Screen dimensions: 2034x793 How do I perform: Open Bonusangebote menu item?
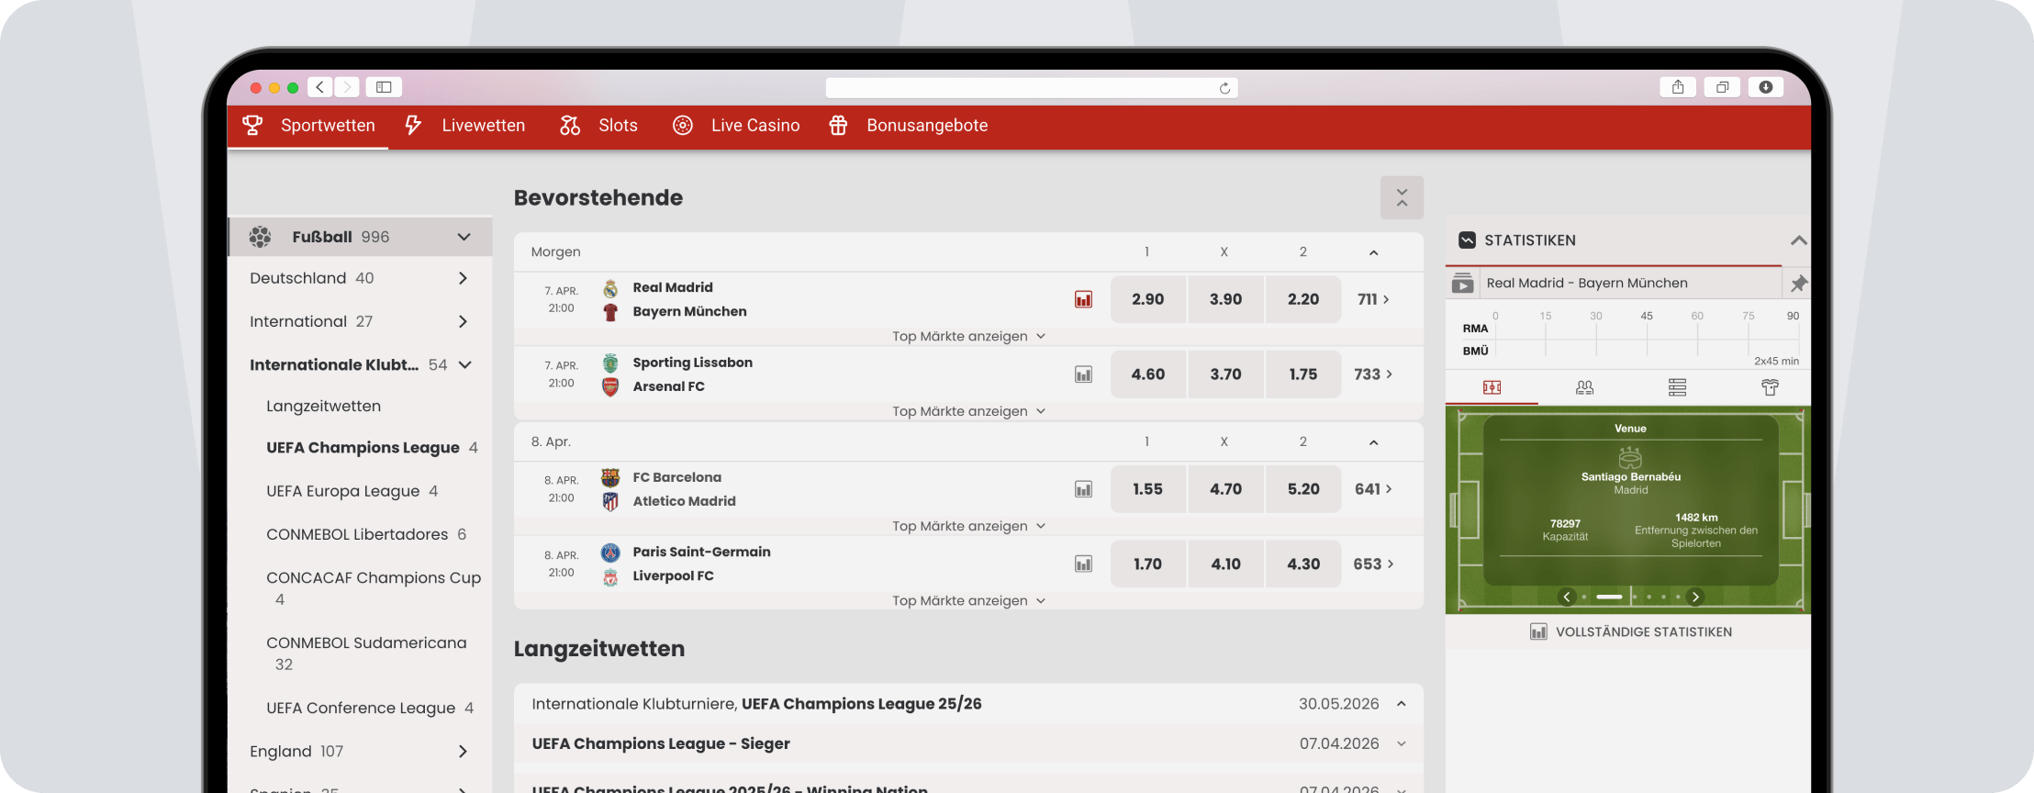coord(909,126)
